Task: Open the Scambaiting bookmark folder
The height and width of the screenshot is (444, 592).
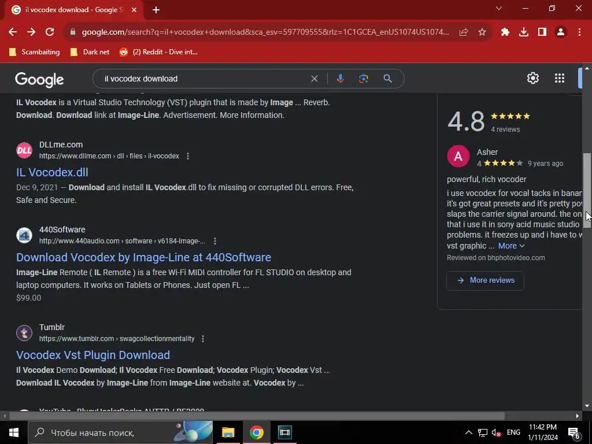Action: click(x=34, y=52)
